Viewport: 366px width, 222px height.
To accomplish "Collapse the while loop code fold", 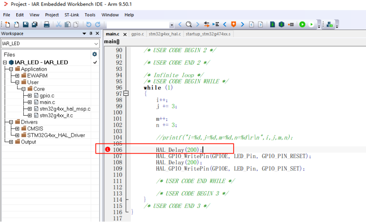I will point(126,94).
